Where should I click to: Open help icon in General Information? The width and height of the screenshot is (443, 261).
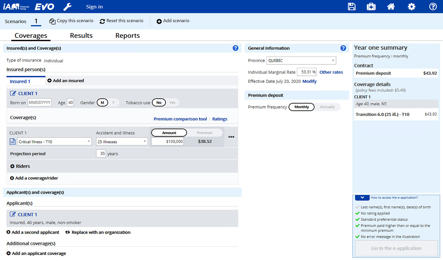(343, 48)
